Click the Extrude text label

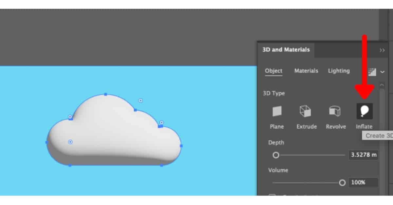[307, 127]
